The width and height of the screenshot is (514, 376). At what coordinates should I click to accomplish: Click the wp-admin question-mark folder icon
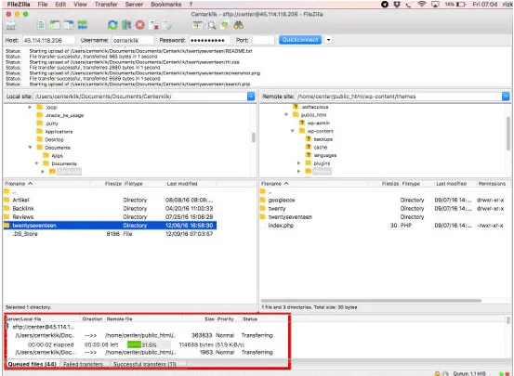point(302,123)
